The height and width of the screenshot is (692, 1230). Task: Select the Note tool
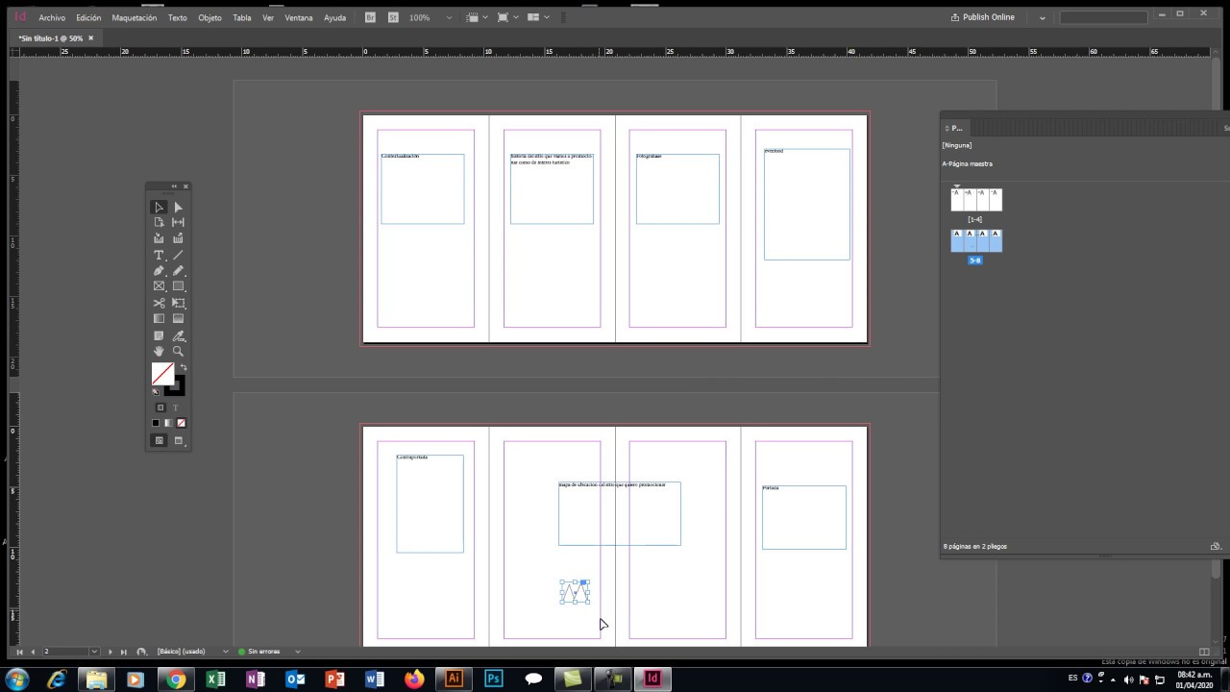point(159,335)
